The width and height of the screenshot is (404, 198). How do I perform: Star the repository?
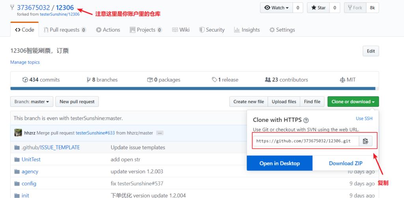pyautogui.click(x=318, y=8)
